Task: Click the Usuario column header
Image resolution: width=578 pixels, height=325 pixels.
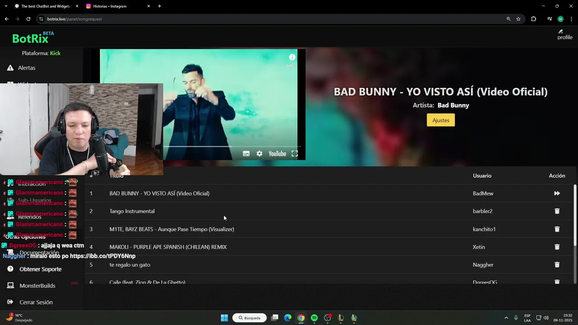Action: click(482, 176)
